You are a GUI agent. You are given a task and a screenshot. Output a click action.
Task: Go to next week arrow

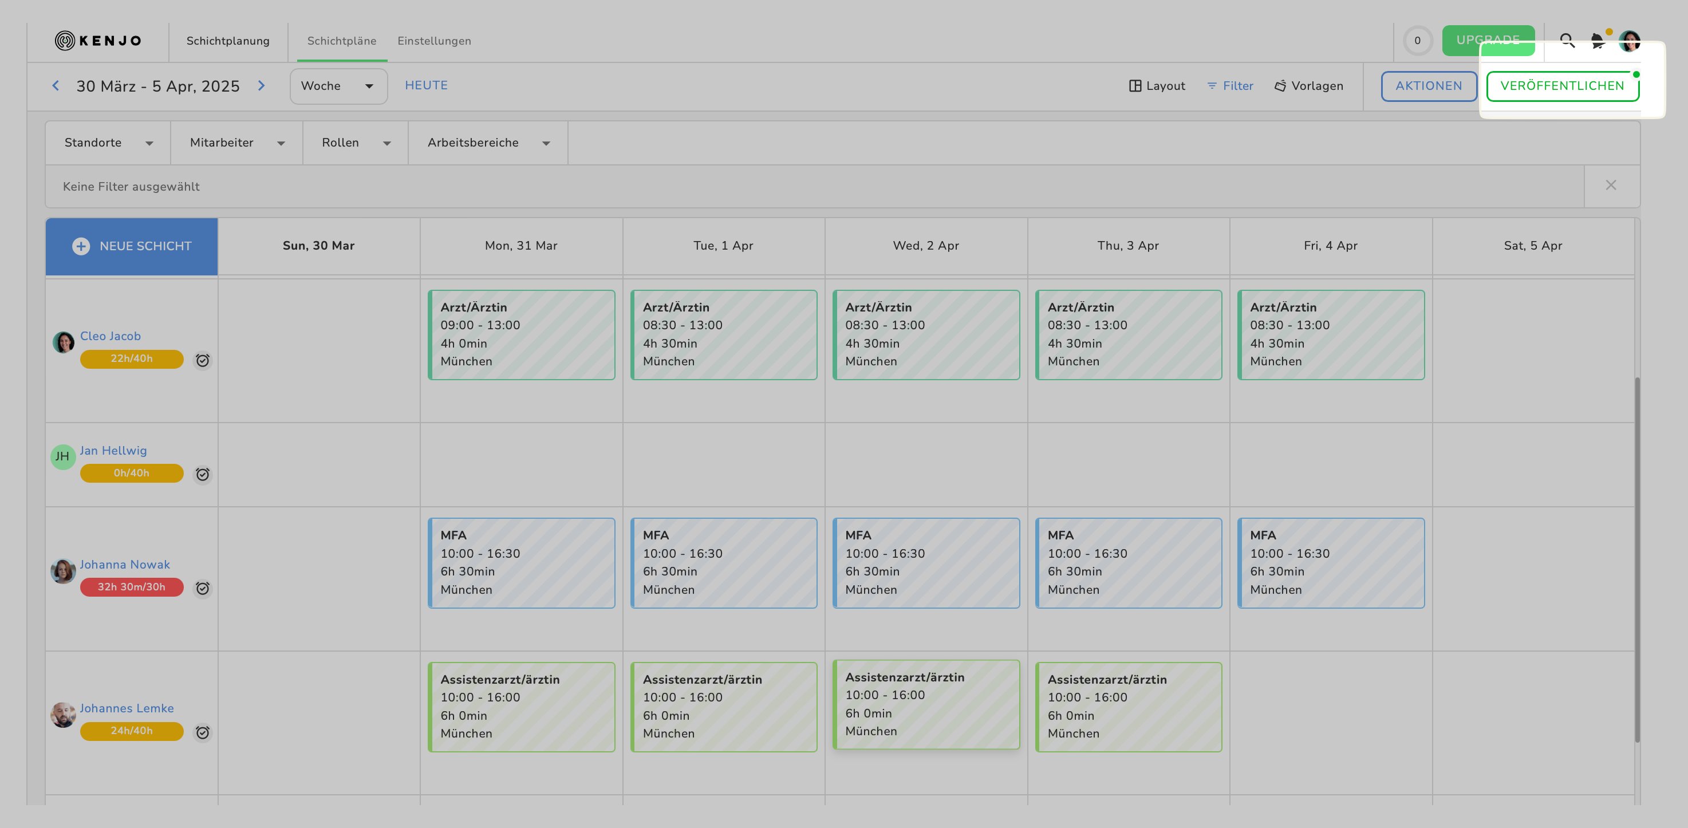click(x=262, y=86)
